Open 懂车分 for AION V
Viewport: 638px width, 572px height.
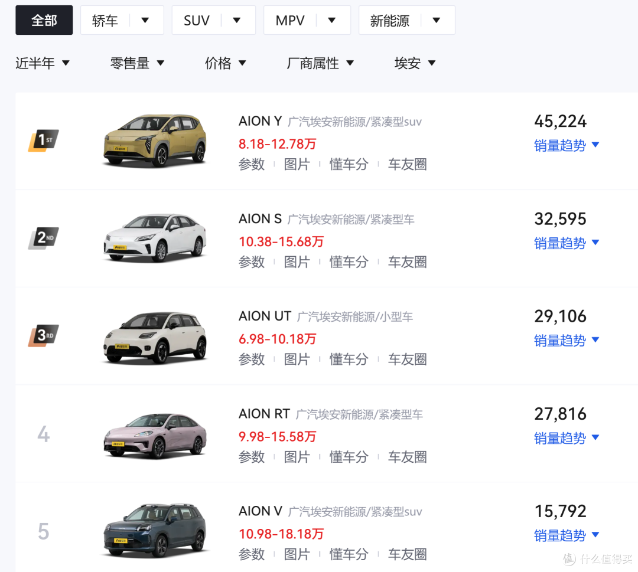pos(349,554)
